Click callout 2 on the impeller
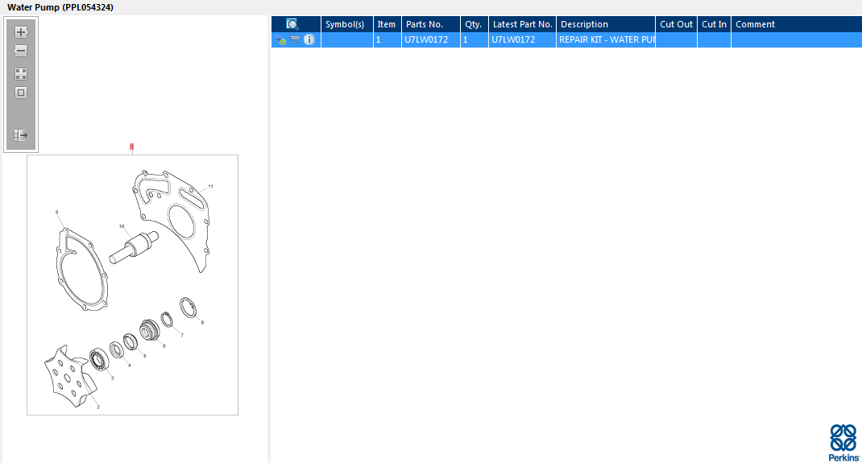 tap(98, 407)
